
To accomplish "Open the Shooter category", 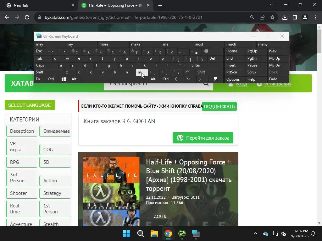I will click(22, 193).
